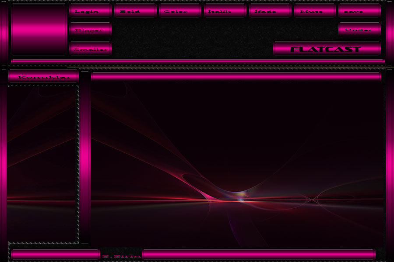Increase font size with Bigger
The image size is (394, 262).
pos(90,30)
